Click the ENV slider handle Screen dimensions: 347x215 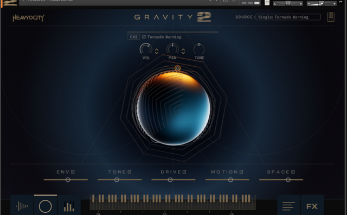pos(68,180)
